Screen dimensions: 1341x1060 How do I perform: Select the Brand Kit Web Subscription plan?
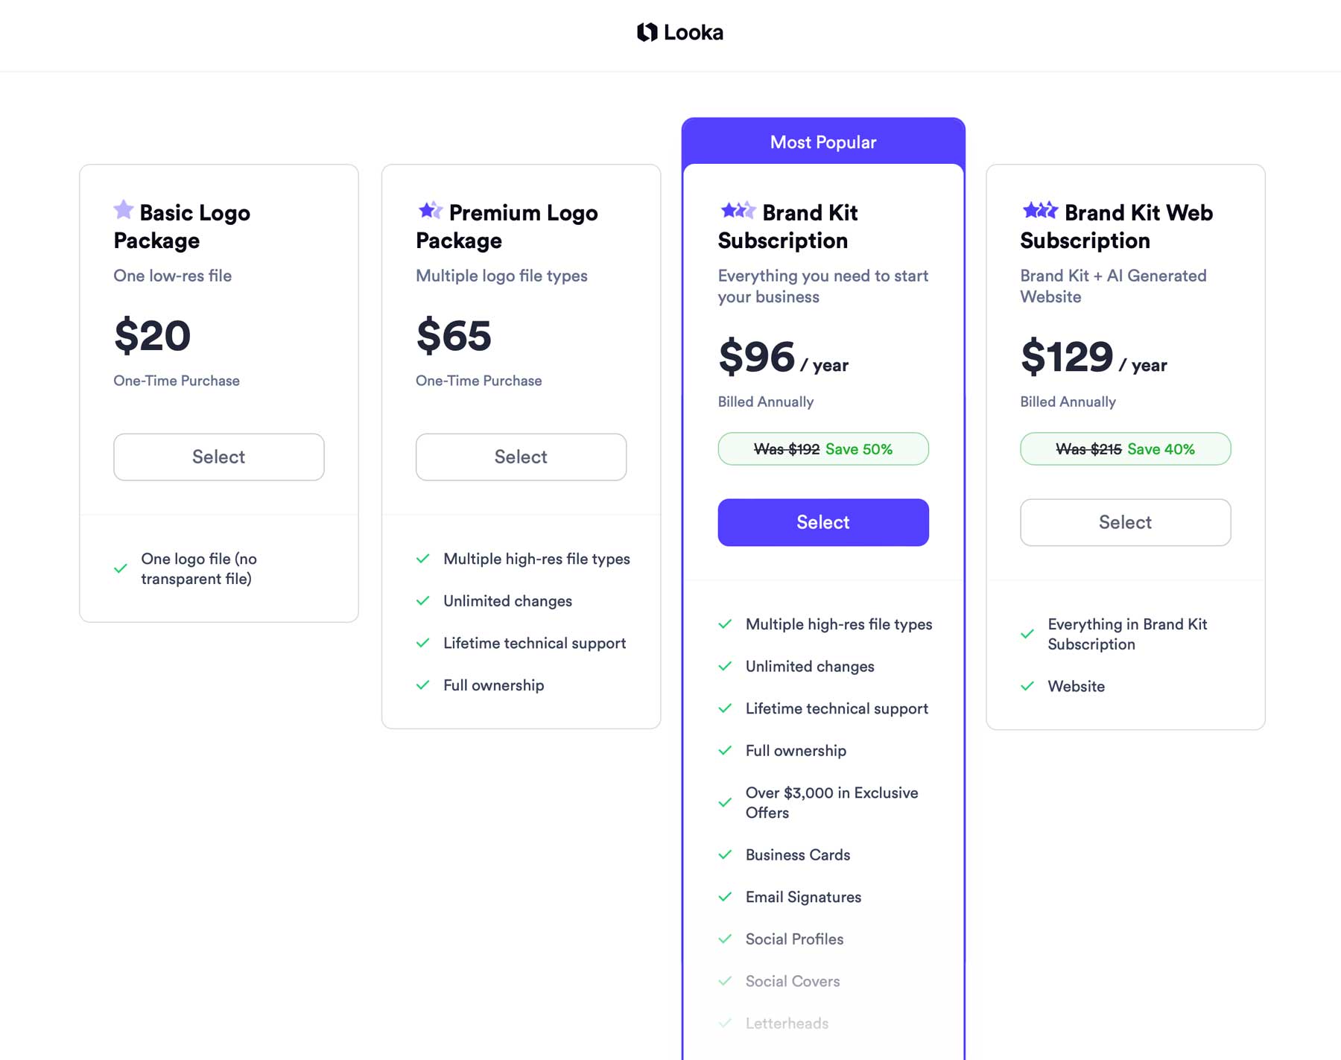click(x=1125, y=522)
